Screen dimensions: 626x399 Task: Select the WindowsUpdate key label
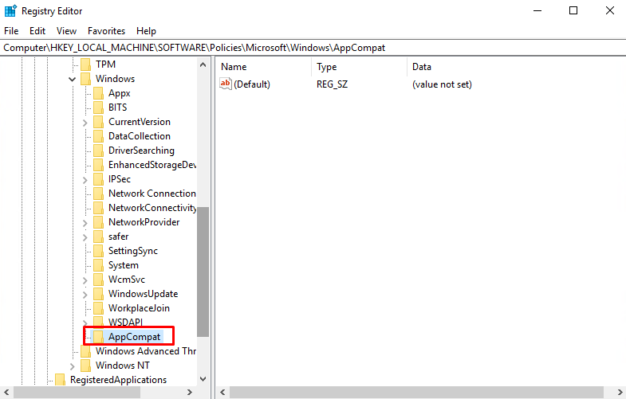143,294
